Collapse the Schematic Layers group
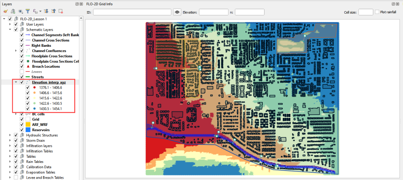The width and height of the screenshot is (403, 180). 10,30
